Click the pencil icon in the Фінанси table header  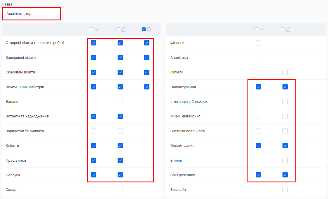point(288,29)
